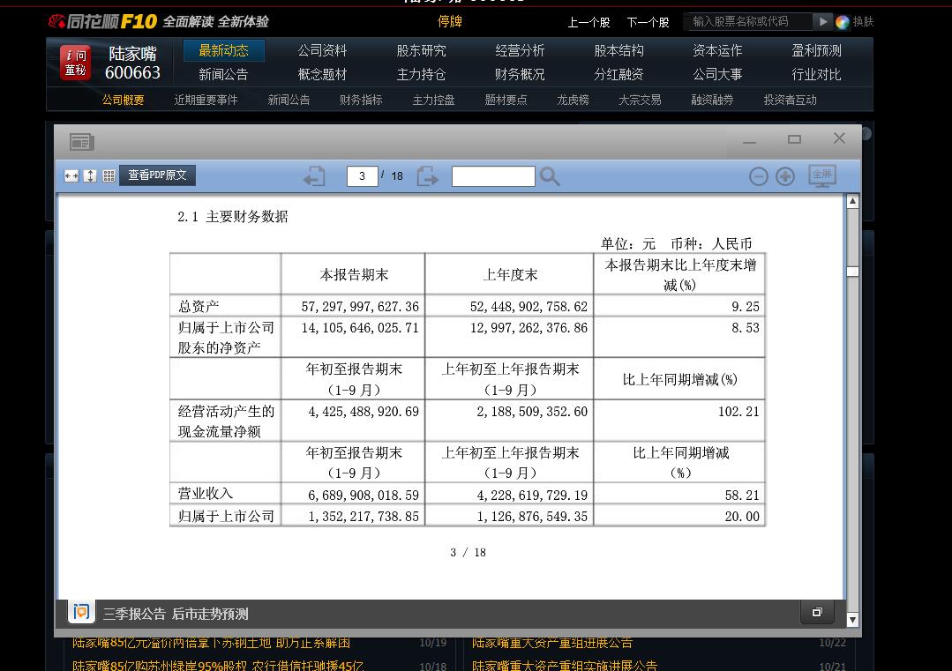Open the 财务概况 menu
The image size is (952, 671).
point(520,75)
